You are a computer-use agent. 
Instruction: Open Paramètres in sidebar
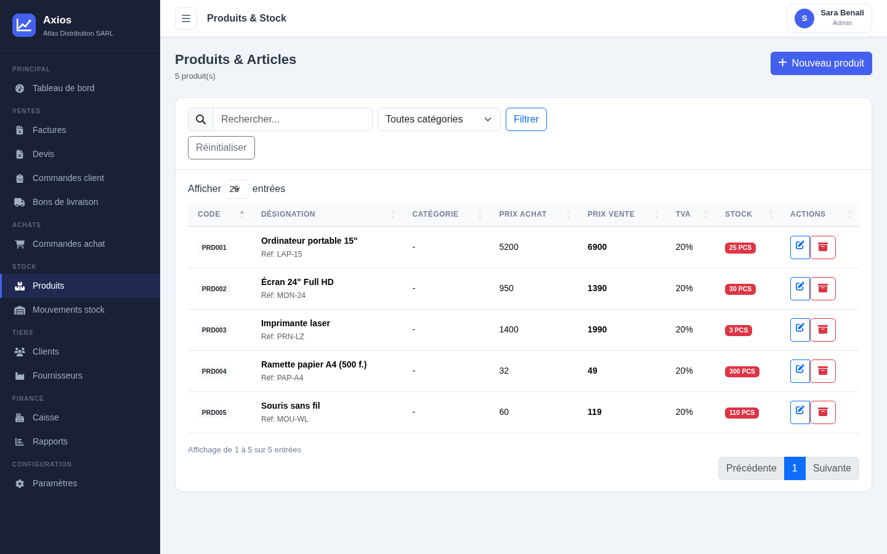click(80, 483)
